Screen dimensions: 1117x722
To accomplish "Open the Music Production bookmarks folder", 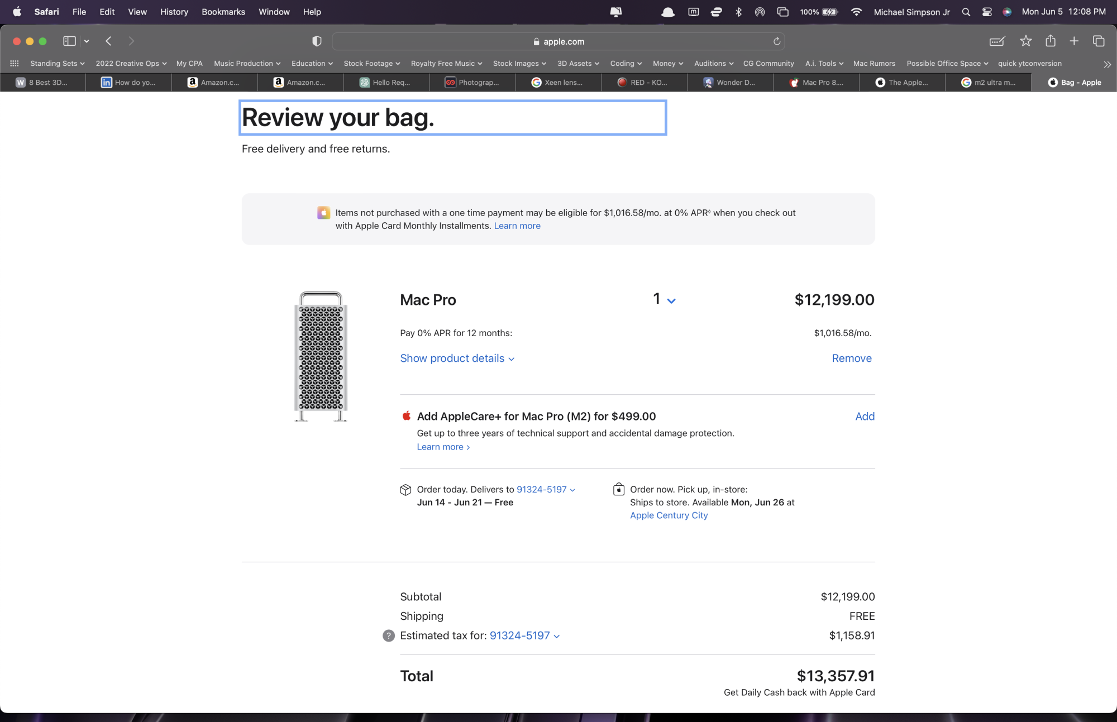I will (x=247, y=64).
